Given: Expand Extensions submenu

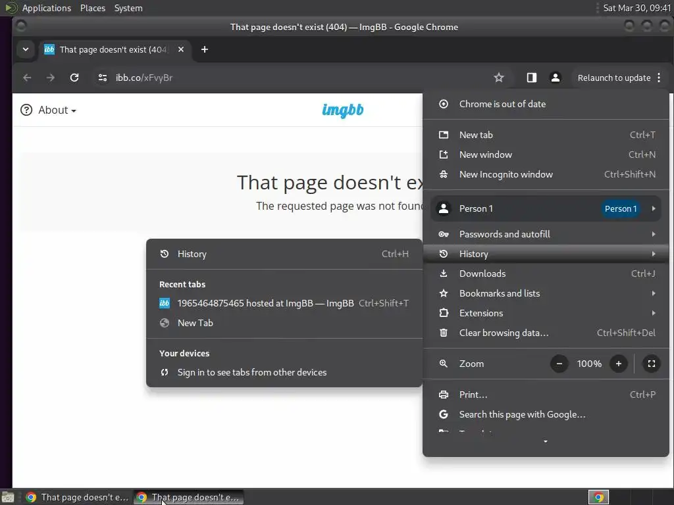Looking at the screenshot, I should (546, 313).
